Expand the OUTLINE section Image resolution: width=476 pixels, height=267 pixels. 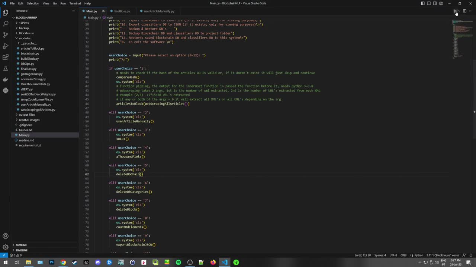[x=21, y=245]
